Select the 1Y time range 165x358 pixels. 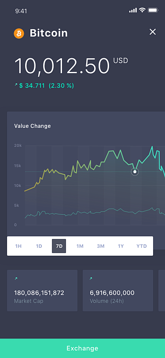pos(121,246)
